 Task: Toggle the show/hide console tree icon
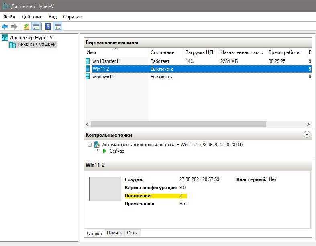[36, 26]
